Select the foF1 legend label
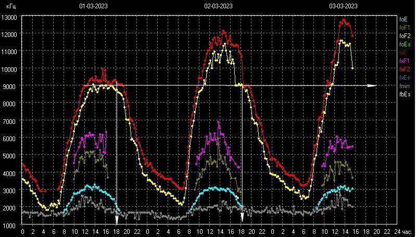 [x=405, y=27]
